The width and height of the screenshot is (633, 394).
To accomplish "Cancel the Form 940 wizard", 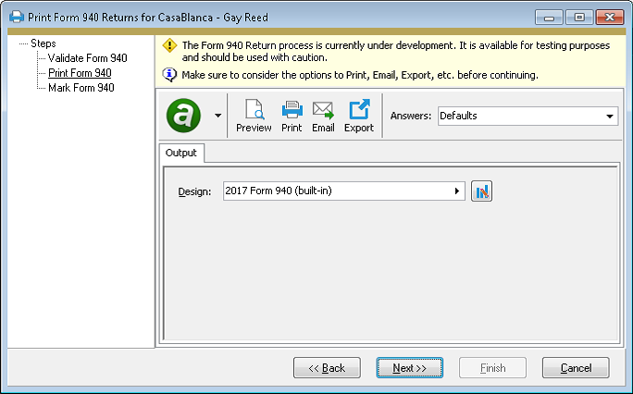I will click(576, 368).
